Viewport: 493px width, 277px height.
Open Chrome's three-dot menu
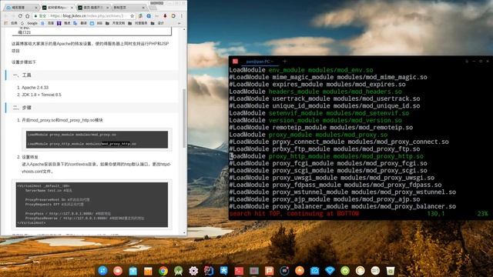[182, 15]
